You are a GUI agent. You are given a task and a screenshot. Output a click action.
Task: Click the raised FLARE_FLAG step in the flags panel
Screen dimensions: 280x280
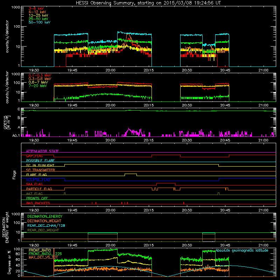[131, 174]
